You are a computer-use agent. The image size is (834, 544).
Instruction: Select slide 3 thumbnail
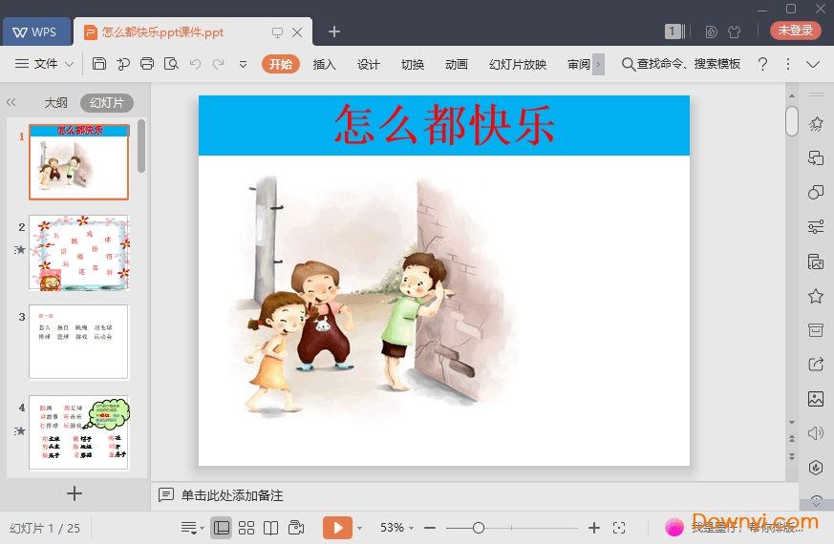click(79, 342)
